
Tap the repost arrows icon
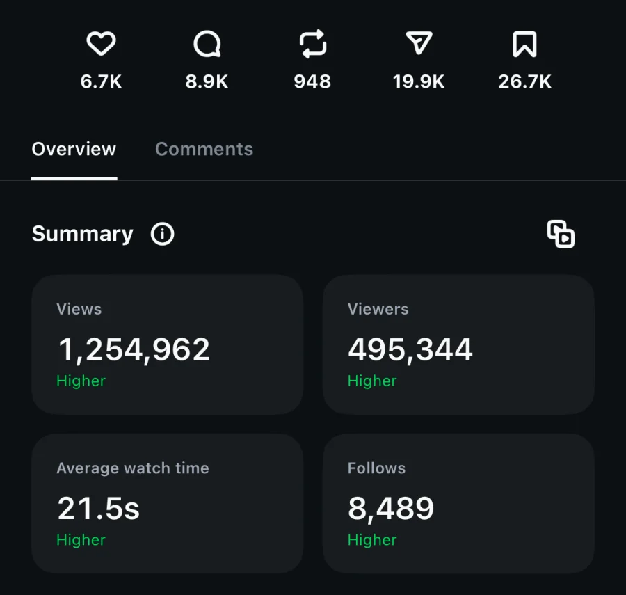coord(313,44)
